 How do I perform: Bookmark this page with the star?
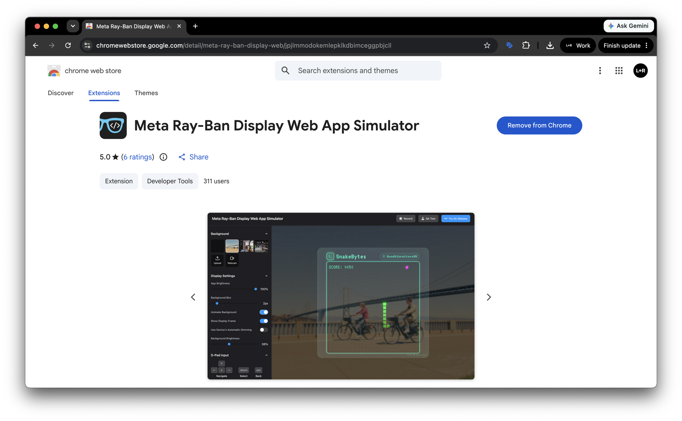point(487,45)
